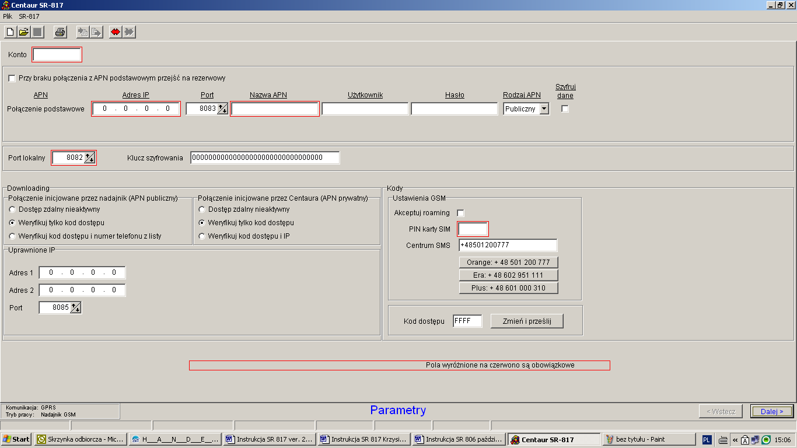The width and height of the screenshot is (797, 448).
Task: Click the Hasło text field
Action: click(455, 108)
